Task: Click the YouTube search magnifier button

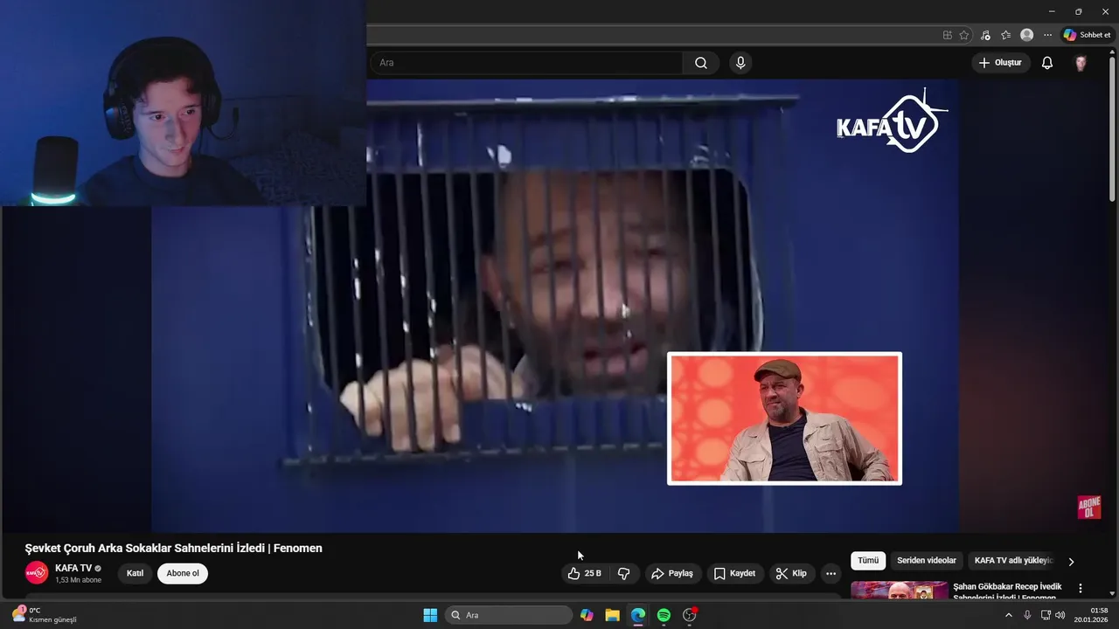Action: click(x=701, y=63)
